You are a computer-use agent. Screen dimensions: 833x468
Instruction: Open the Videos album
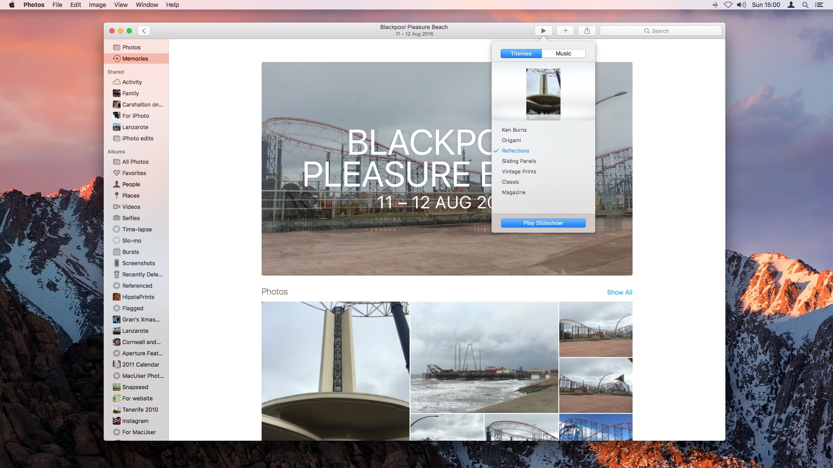(x=136, y=207)
